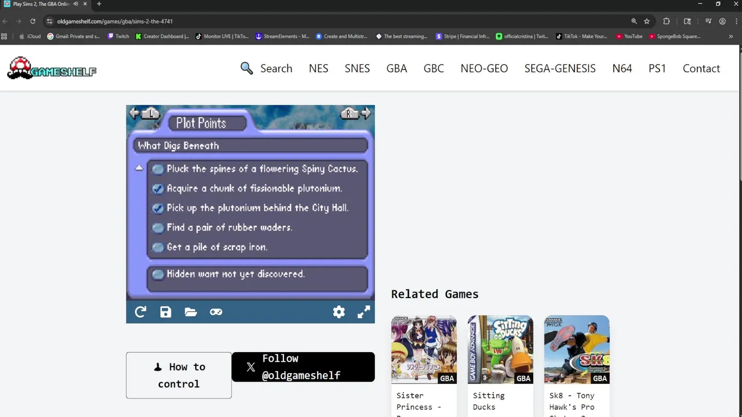Open the SNES menu item

pos(357,68)
